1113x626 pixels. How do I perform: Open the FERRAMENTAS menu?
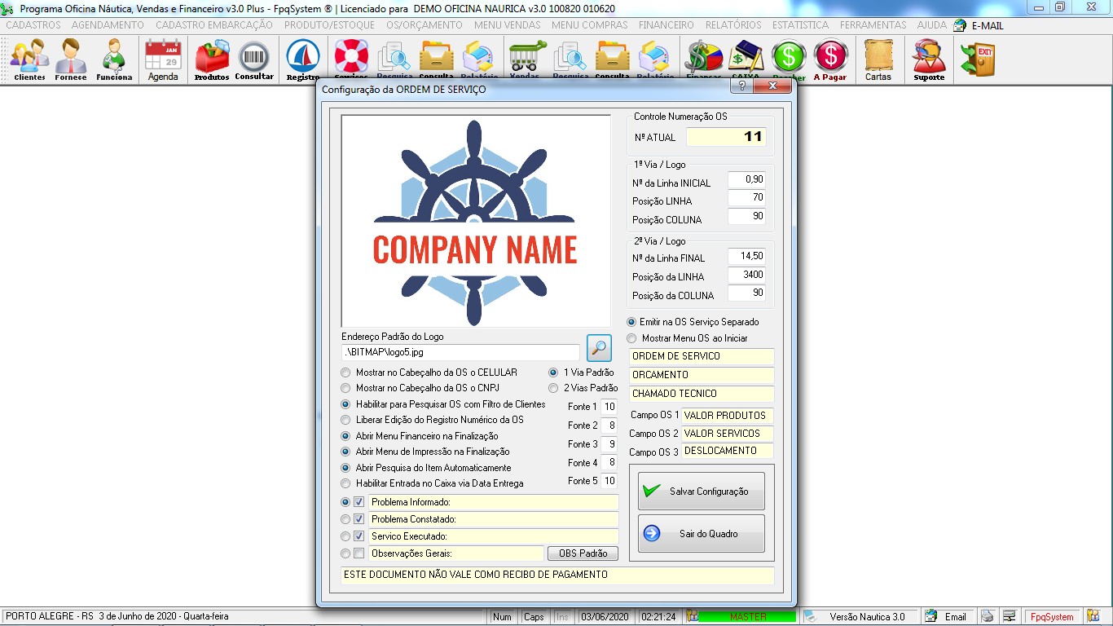pyautogui.click(x=873, y=25)
